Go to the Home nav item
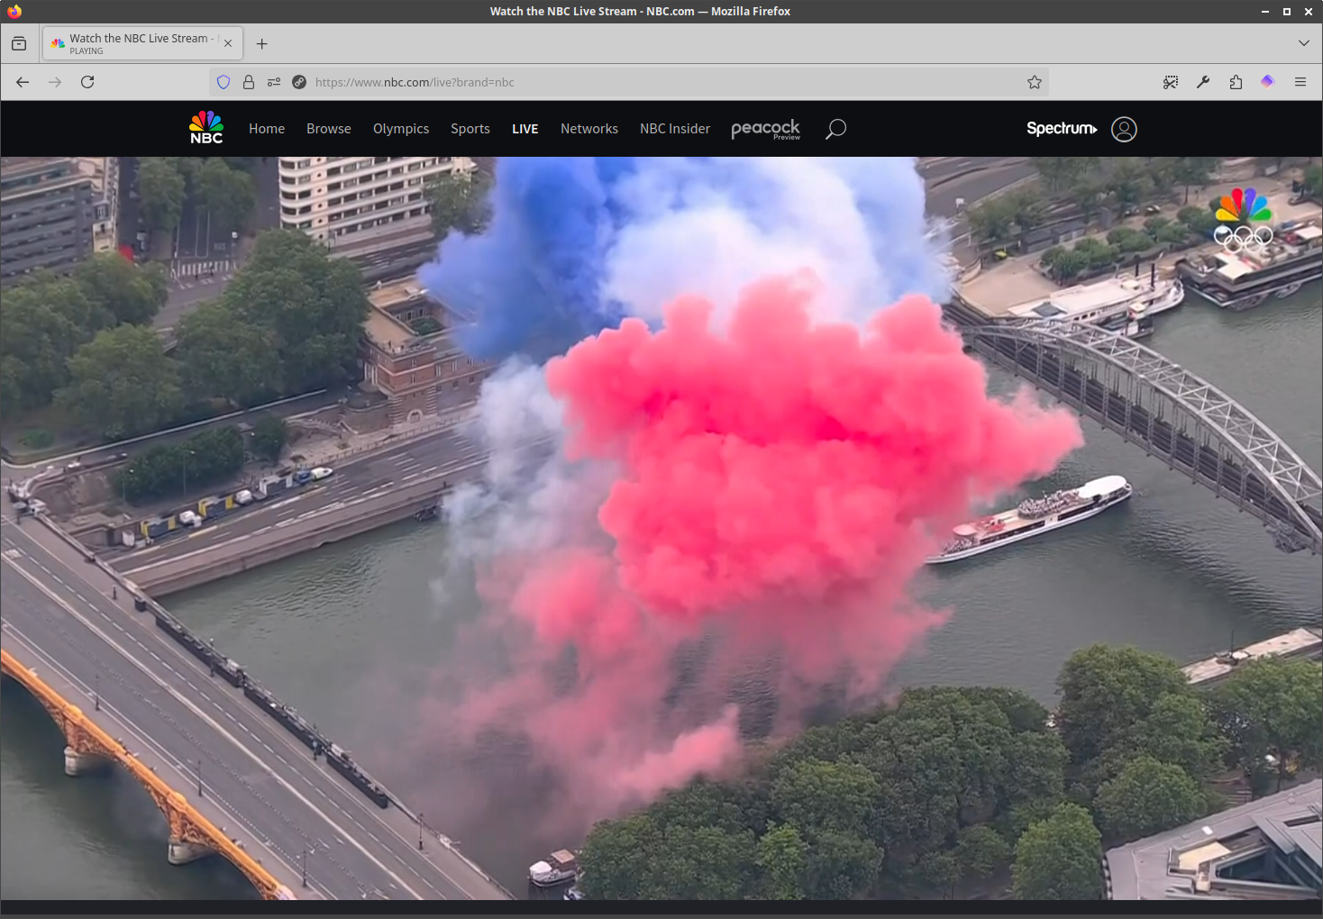This screenshot has height=919, width=1323. pos(267,129)
